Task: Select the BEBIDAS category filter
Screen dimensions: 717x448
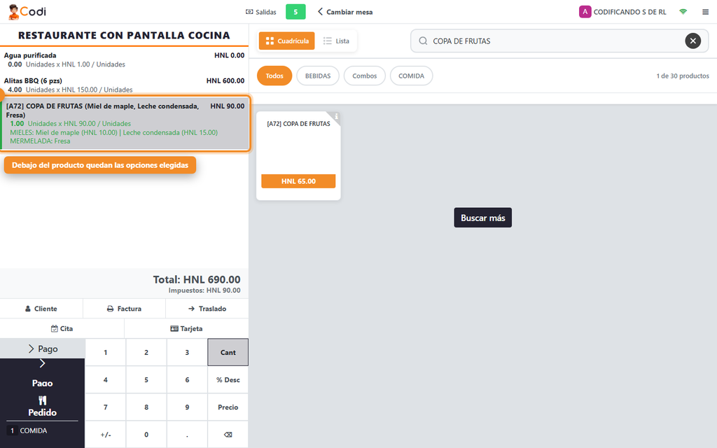Action: pos(318,76)
